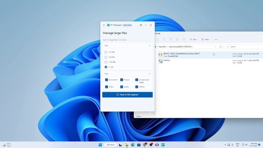This screenshot has width=263, height=148.
Task: Click View in File Explorer button
Action: (x=127, y=95)
